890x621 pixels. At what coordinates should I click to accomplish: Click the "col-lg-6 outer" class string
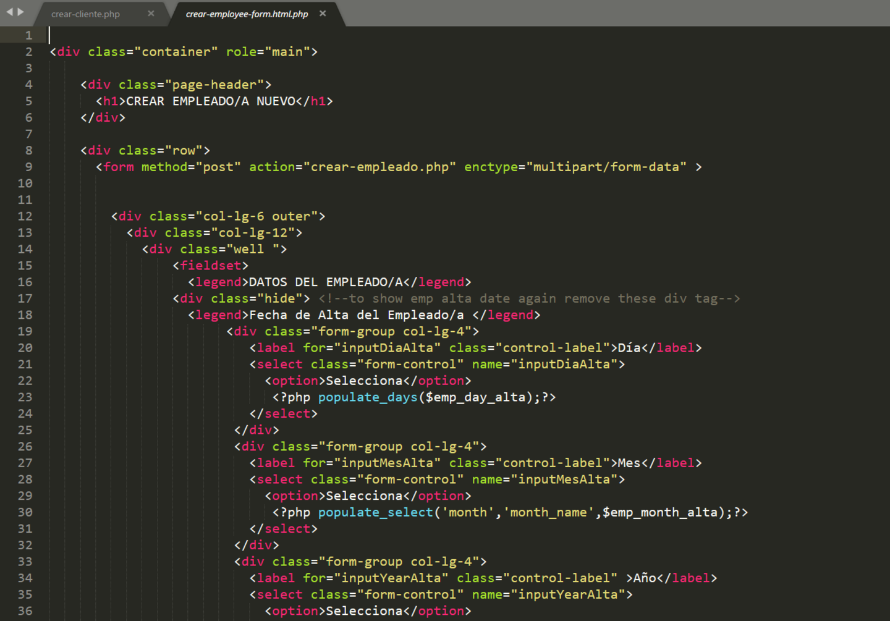pyautogui.click(x=256, y=216)
